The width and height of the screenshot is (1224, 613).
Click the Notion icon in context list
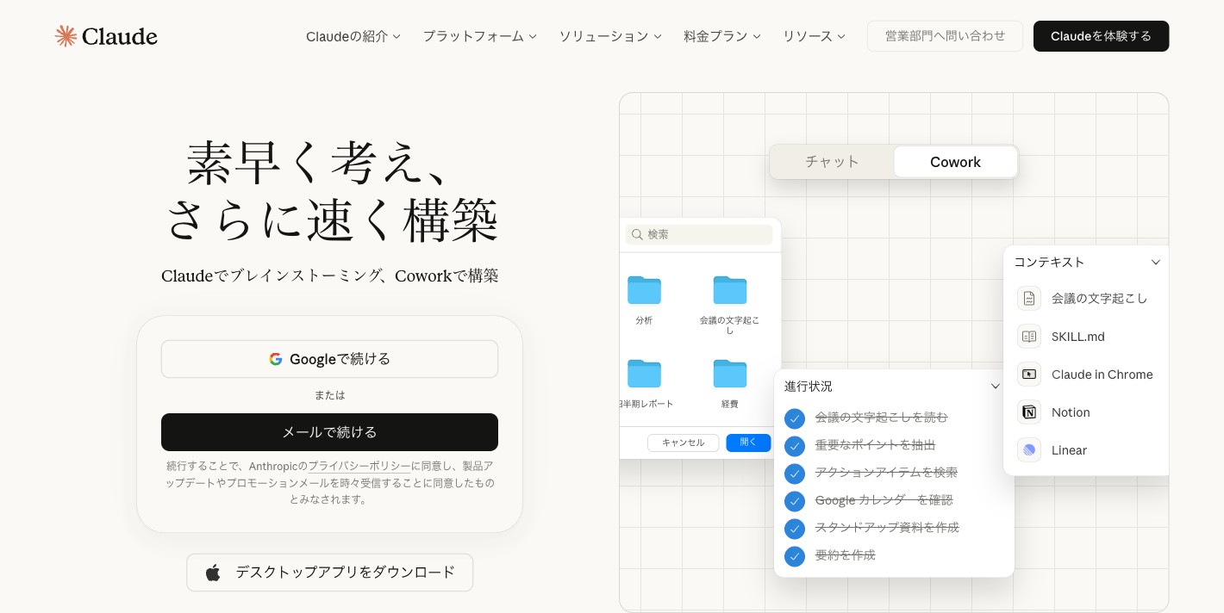(1028, 412)
